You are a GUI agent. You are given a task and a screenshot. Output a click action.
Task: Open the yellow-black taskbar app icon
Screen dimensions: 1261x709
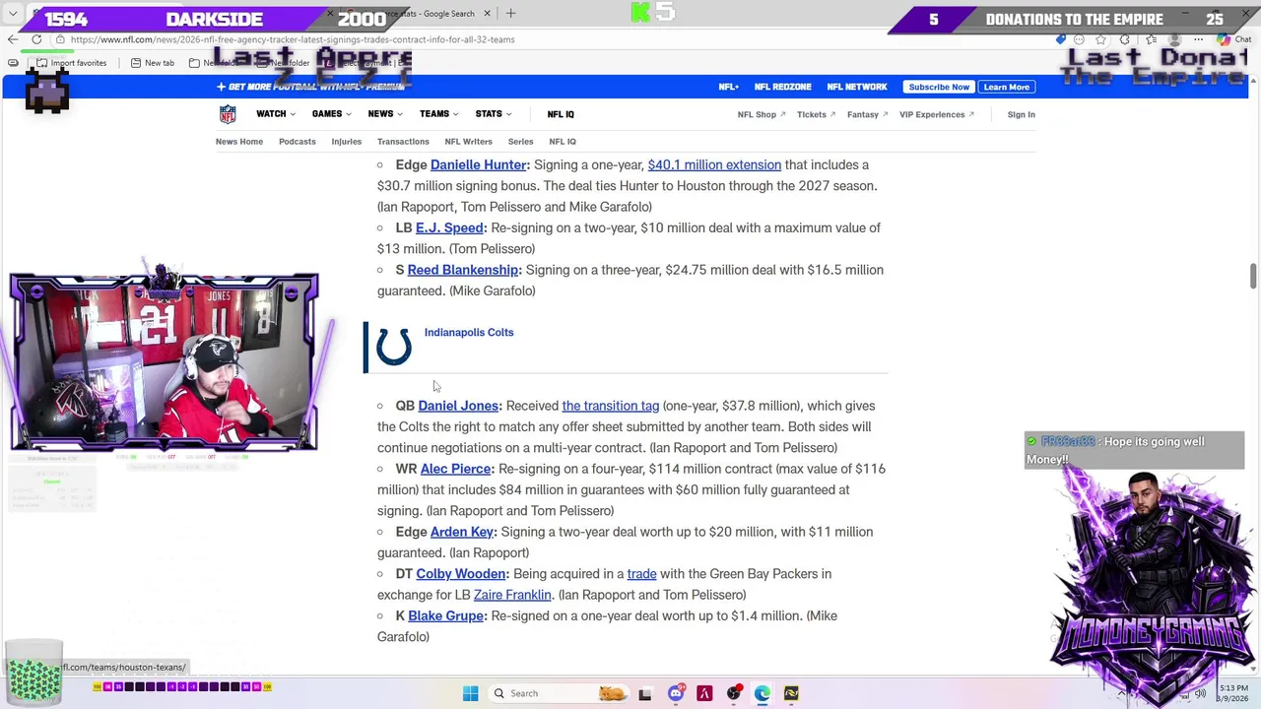[x=791, y=693]
